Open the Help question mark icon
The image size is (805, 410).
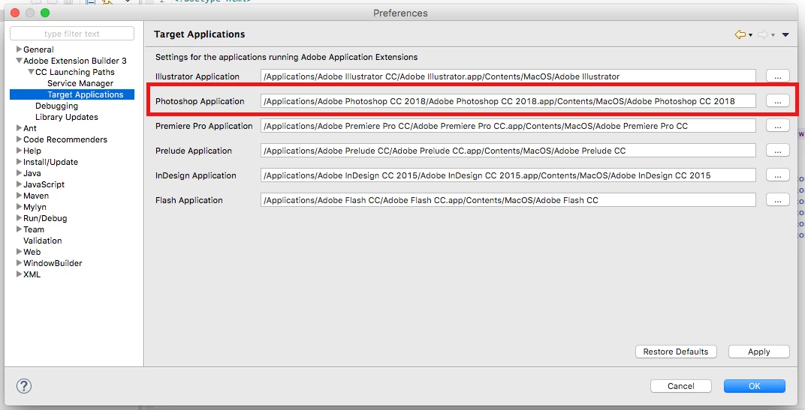(24, 386)
